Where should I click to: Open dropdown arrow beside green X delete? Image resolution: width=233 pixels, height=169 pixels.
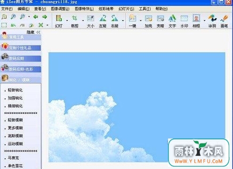coord(48,25)
